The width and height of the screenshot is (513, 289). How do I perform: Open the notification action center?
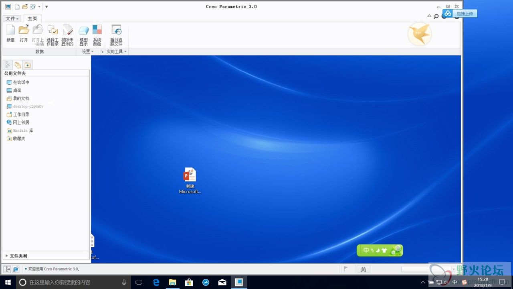502,282
